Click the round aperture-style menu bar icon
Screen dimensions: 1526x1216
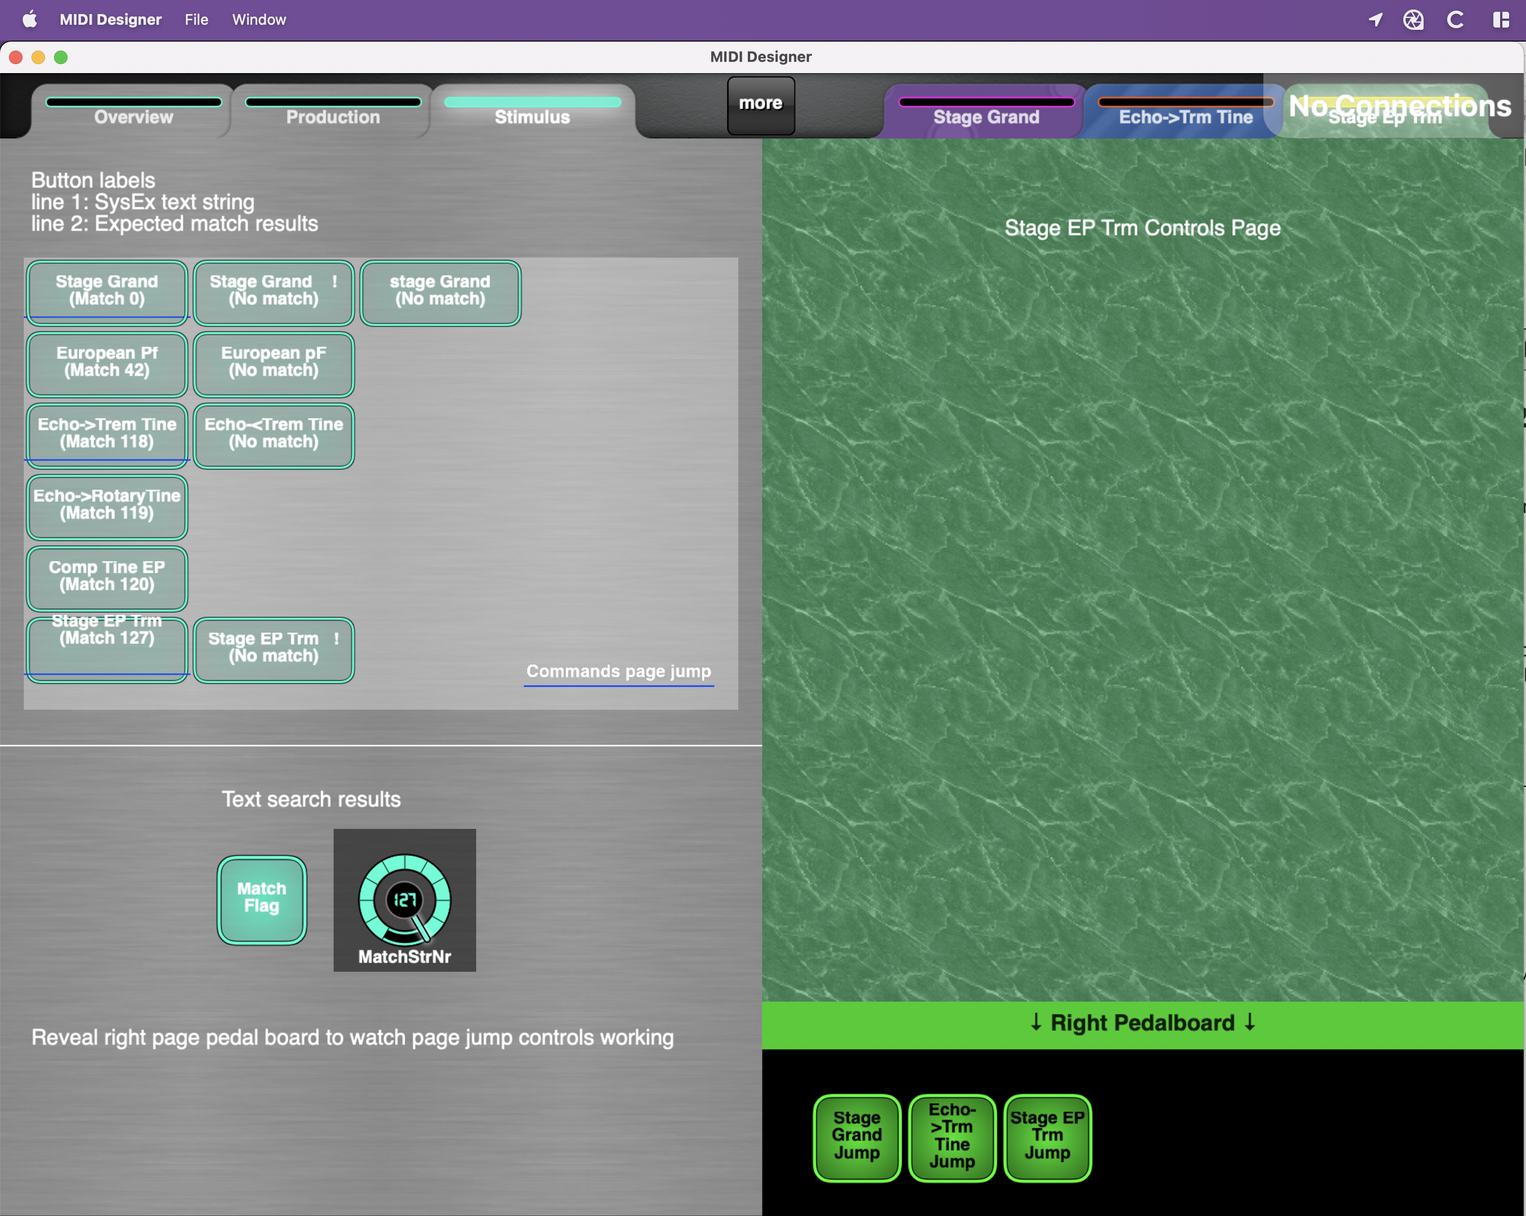pos(1413,19)
